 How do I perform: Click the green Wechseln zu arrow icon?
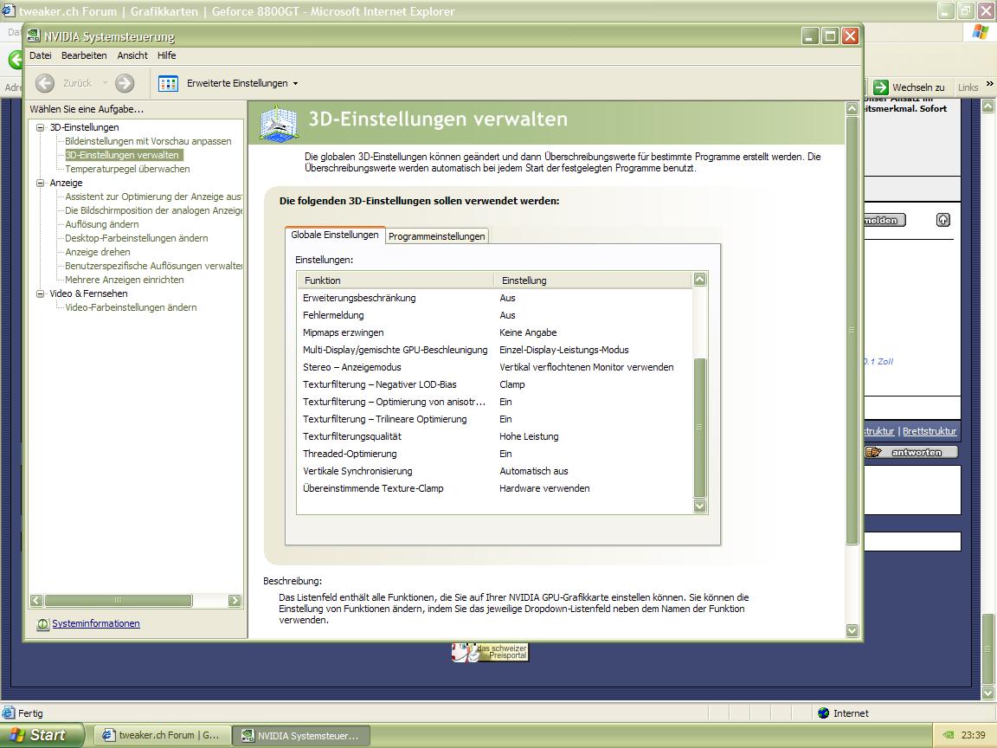pyautogui.click(x=881, y=87)
